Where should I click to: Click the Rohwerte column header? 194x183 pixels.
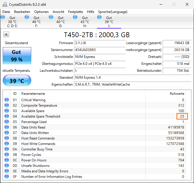click(x=177, y=94)
